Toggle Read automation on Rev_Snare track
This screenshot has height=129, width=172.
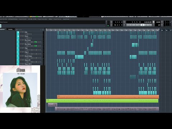(35, 42)
